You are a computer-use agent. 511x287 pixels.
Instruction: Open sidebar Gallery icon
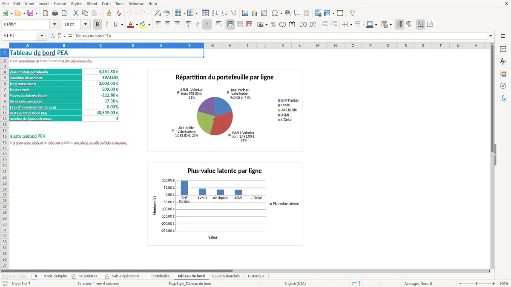[x=503, y=74]
